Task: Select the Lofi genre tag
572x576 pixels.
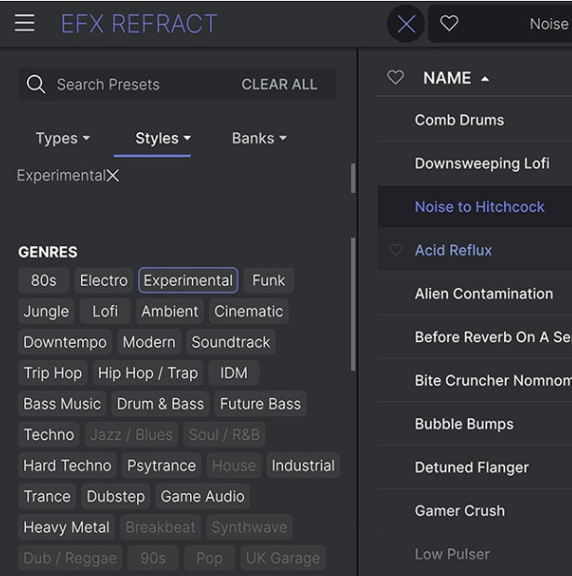Action: point(105,311)
